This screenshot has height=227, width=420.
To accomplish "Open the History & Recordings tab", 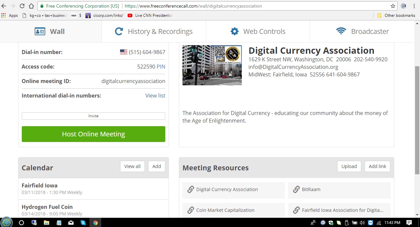I will (x=154, y=32).
